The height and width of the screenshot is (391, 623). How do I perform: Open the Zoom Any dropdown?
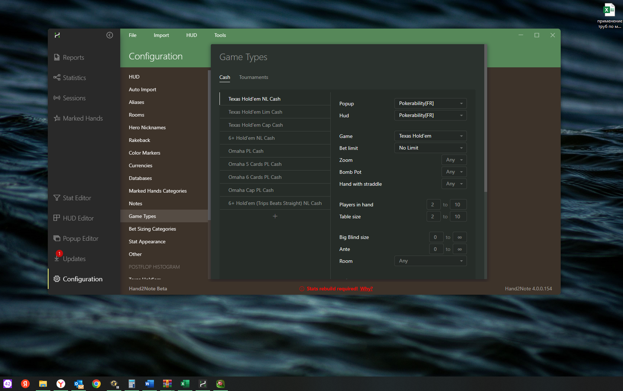coord(454,160)
